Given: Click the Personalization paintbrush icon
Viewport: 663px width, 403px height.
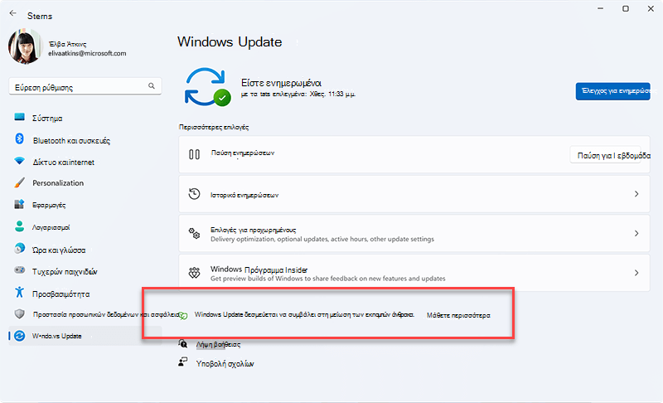Looking at the screenshot, I should tap(19, 182).
